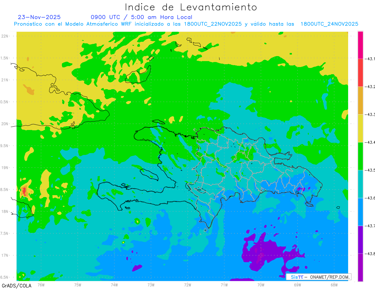Click the 19N latitude label
The image size is (375, 289).
click(x=5, y=167)
